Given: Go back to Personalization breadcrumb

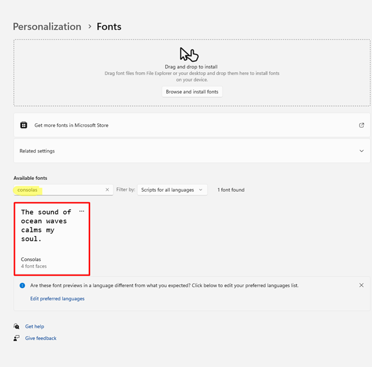Looking at the screenshot, I should tap(46, 27).
